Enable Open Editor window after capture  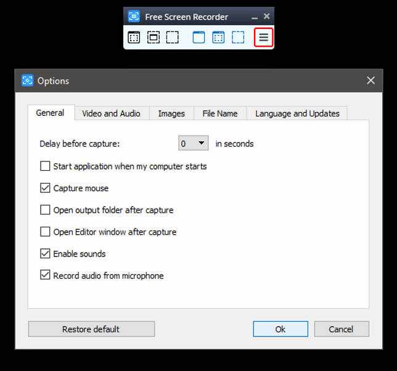coord(45,232)
